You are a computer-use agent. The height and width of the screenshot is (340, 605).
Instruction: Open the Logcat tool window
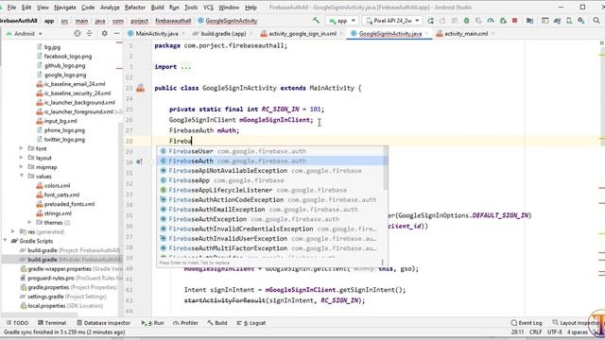point(251,323)
